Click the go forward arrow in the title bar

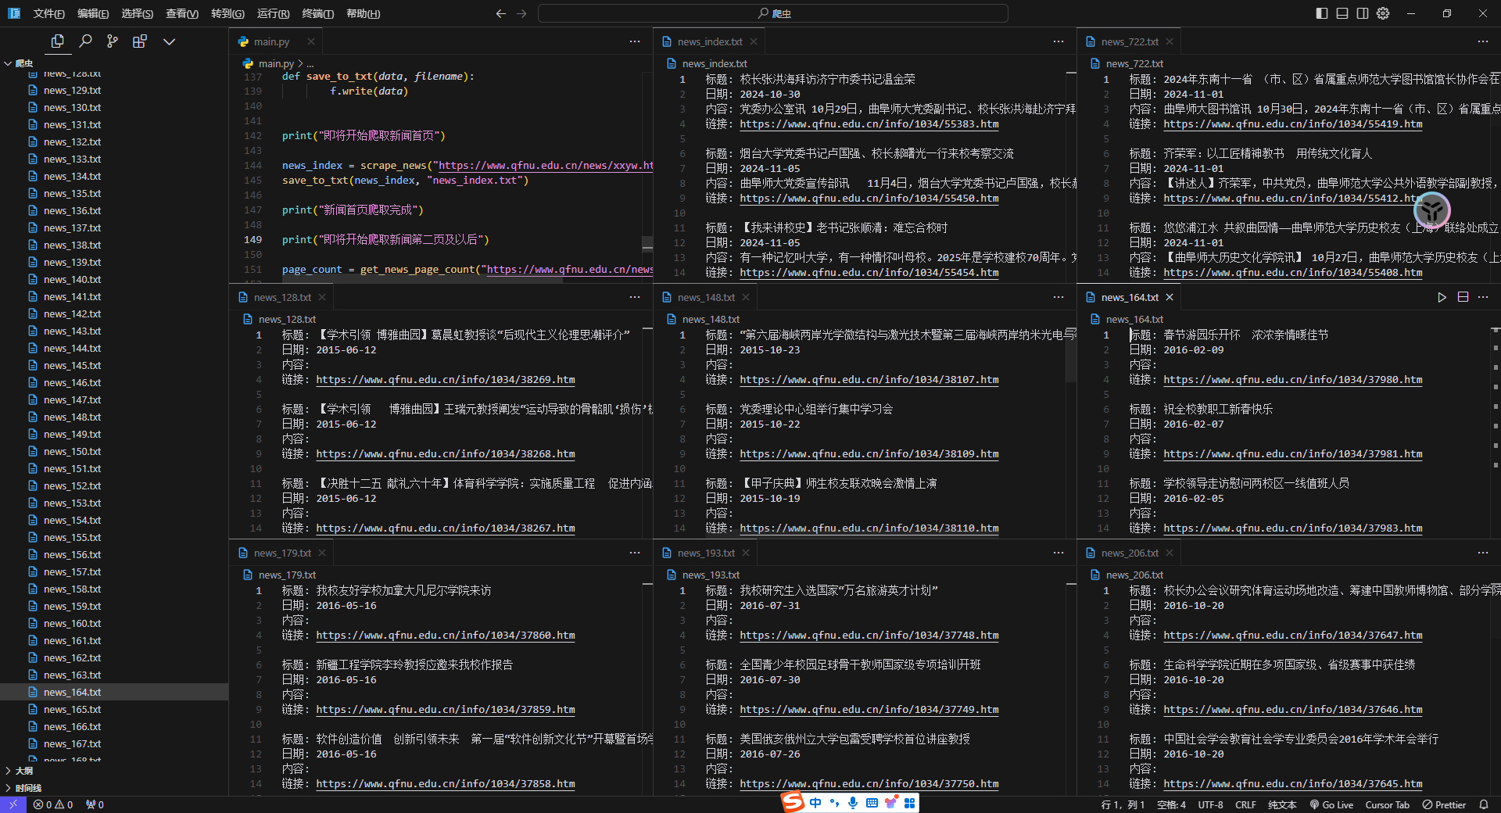[521, 13]
